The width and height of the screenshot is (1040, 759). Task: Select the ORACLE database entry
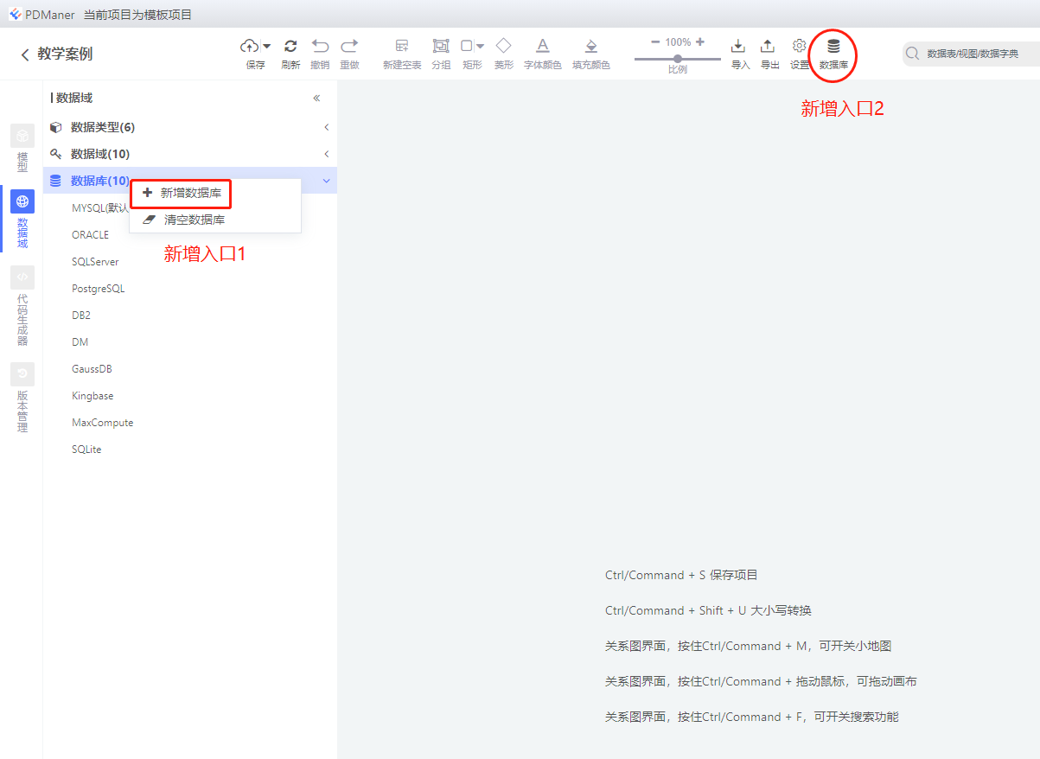[91, 234]
